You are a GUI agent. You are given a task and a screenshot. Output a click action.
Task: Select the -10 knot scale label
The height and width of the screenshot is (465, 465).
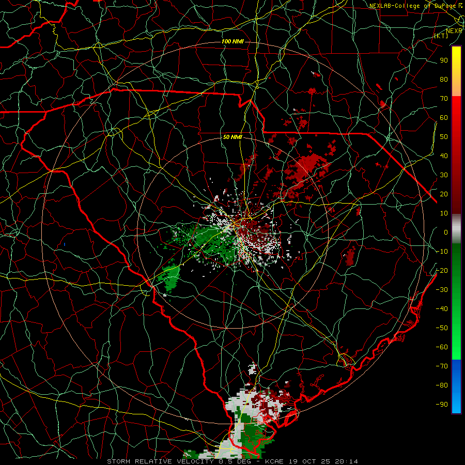pos(442,252)
